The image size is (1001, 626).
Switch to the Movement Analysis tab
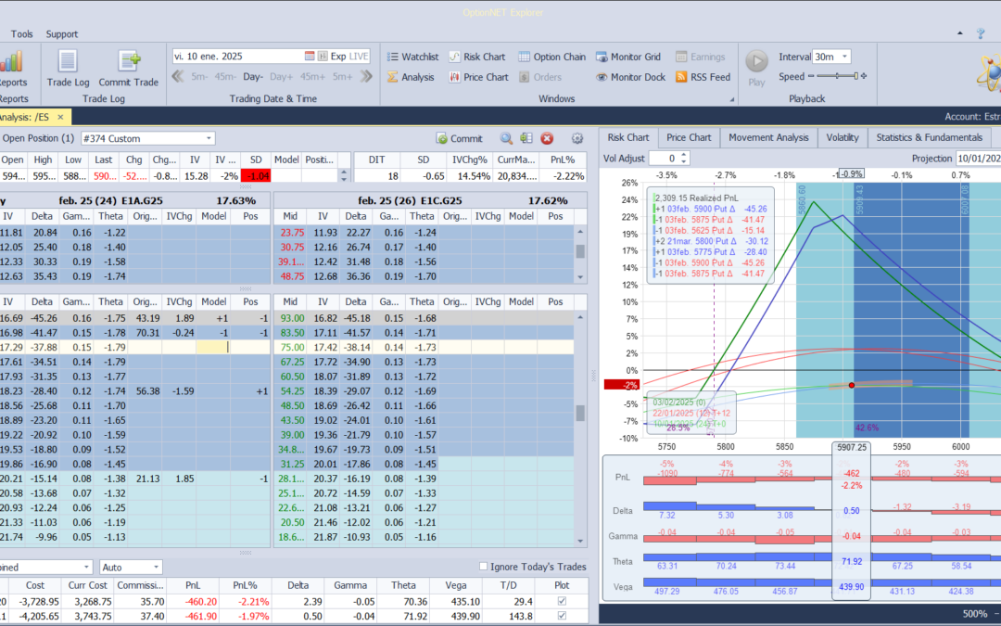pyautogui.click(x=768, y=137)
